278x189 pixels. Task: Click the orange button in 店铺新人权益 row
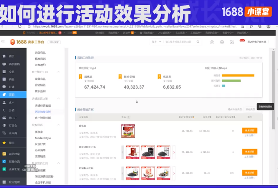click(250, 173)
